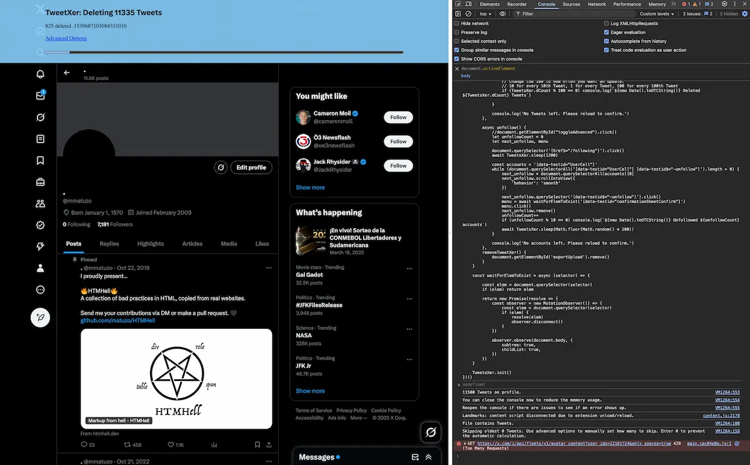Repost the pinned HTMHell post
Screen dimensions: 750x465
coord(132,445)
